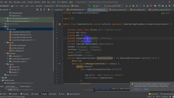Collapse the layout folder
This screenshot has height=98, width=174.
coord(5,42)
